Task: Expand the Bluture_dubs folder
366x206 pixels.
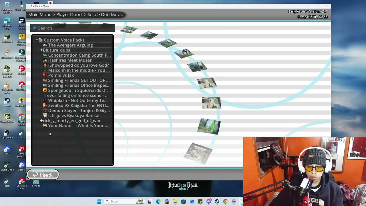Action: coord(41,50)
